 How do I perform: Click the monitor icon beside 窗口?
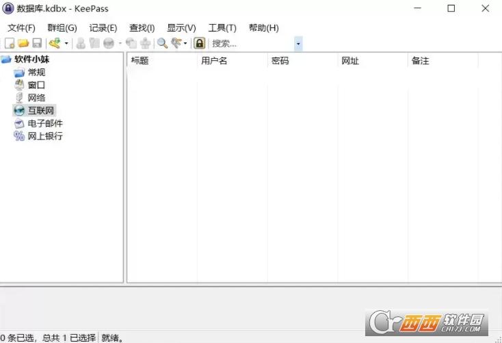19,85
